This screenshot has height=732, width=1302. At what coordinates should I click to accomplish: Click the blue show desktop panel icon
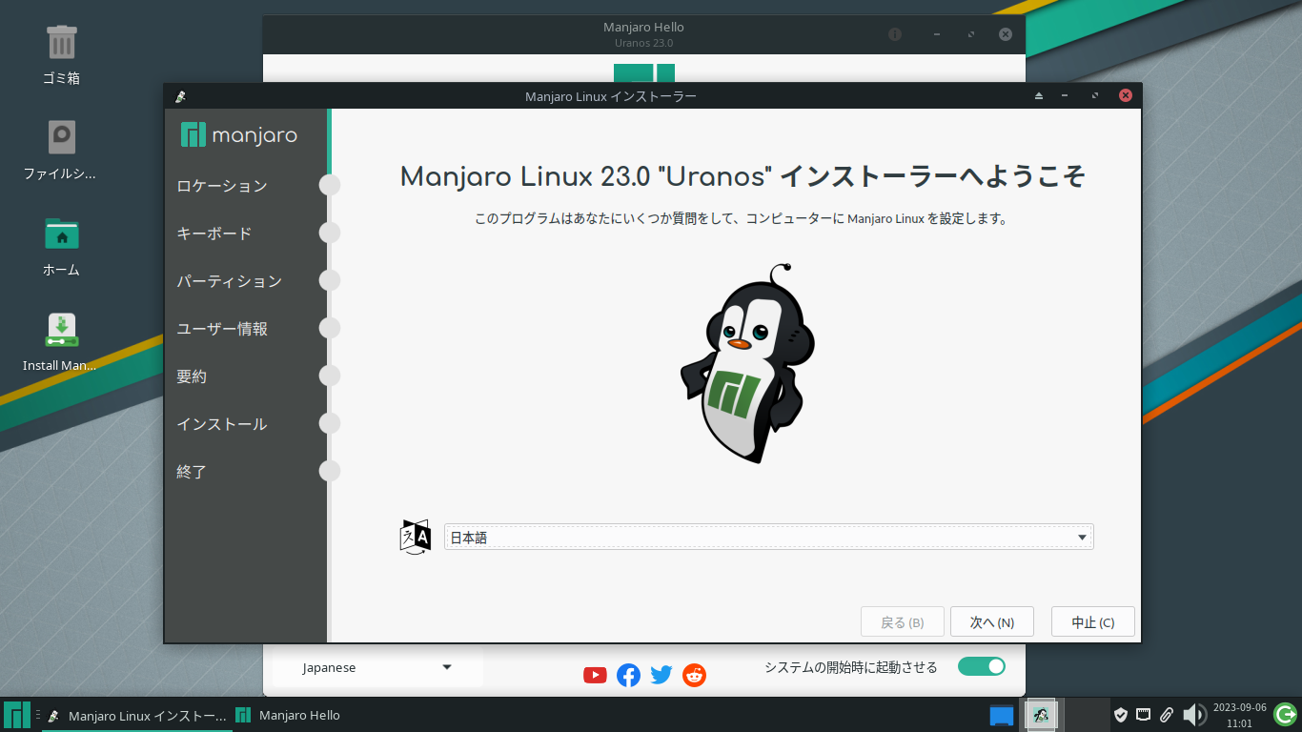[x=1002, y=715]
